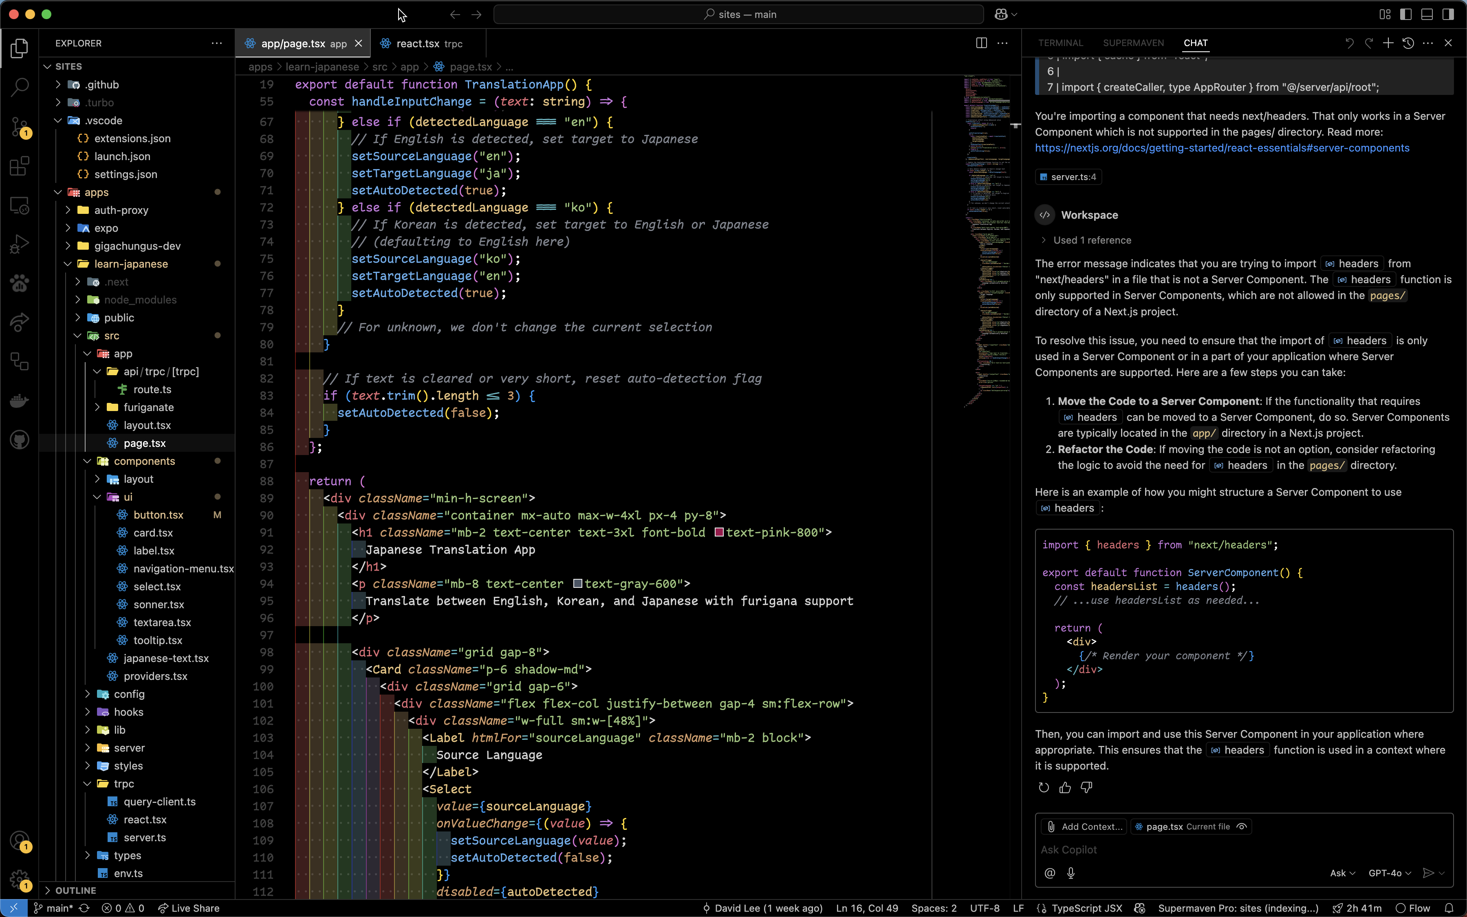The width and height of the screenshot is (1467, 917).
Task: Click the thumbs up on Copilot response
Action: [x=1065, y=787]
